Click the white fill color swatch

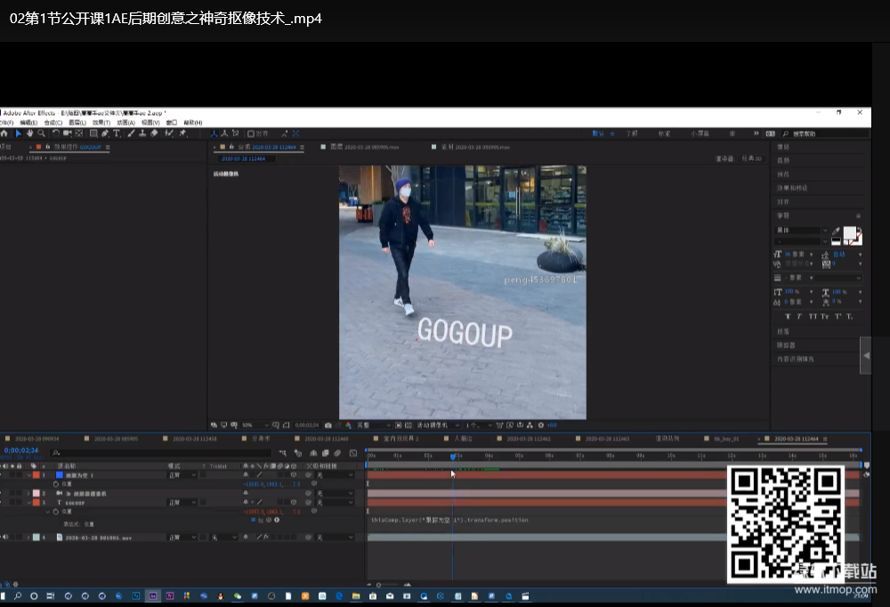coord(850,233)
